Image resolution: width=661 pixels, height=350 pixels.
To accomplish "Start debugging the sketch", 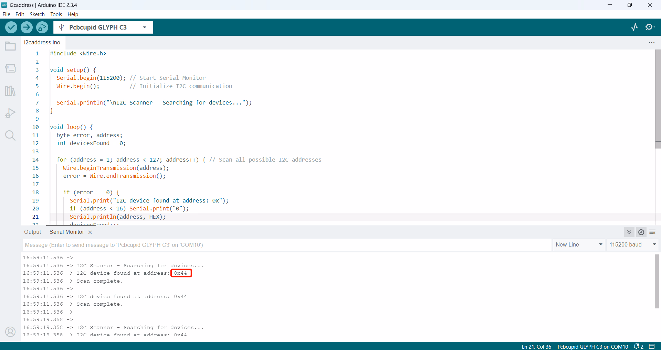I will tap(42, 27).
